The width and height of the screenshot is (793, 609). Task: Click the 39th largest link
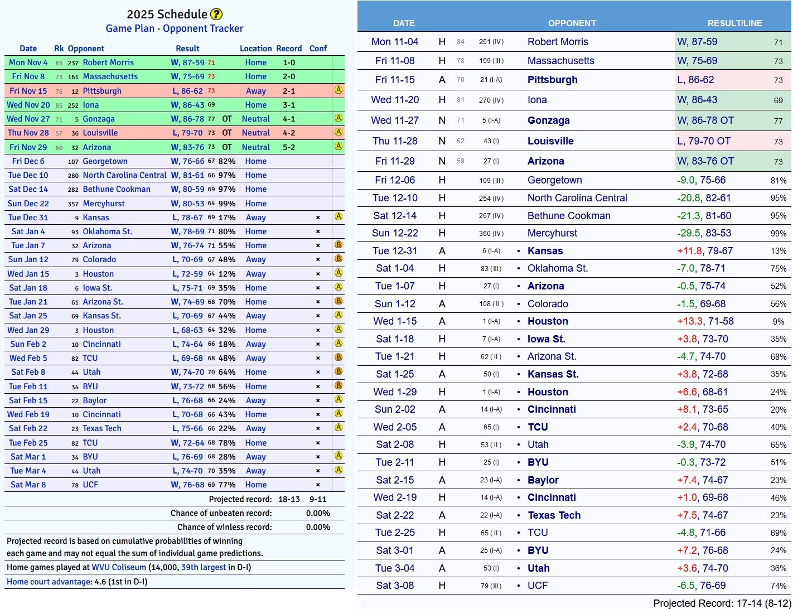pyautogui.click(x=204, y=567)
